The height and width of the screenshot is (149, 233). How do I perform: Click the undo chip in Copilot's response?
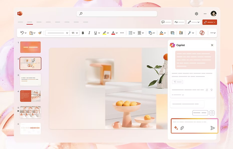177,82
